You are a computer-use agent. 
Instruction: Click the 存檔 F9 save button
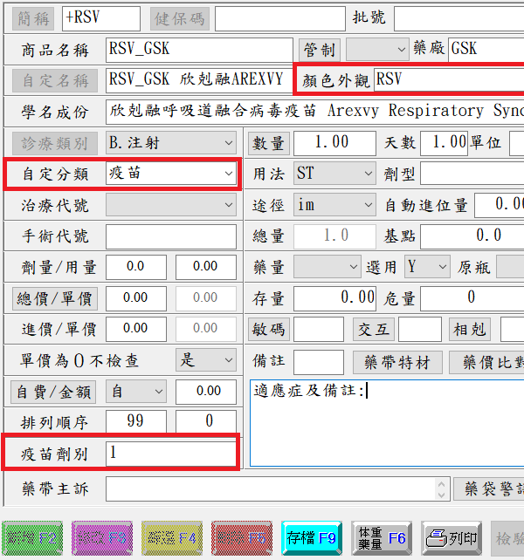pos(312,538)
